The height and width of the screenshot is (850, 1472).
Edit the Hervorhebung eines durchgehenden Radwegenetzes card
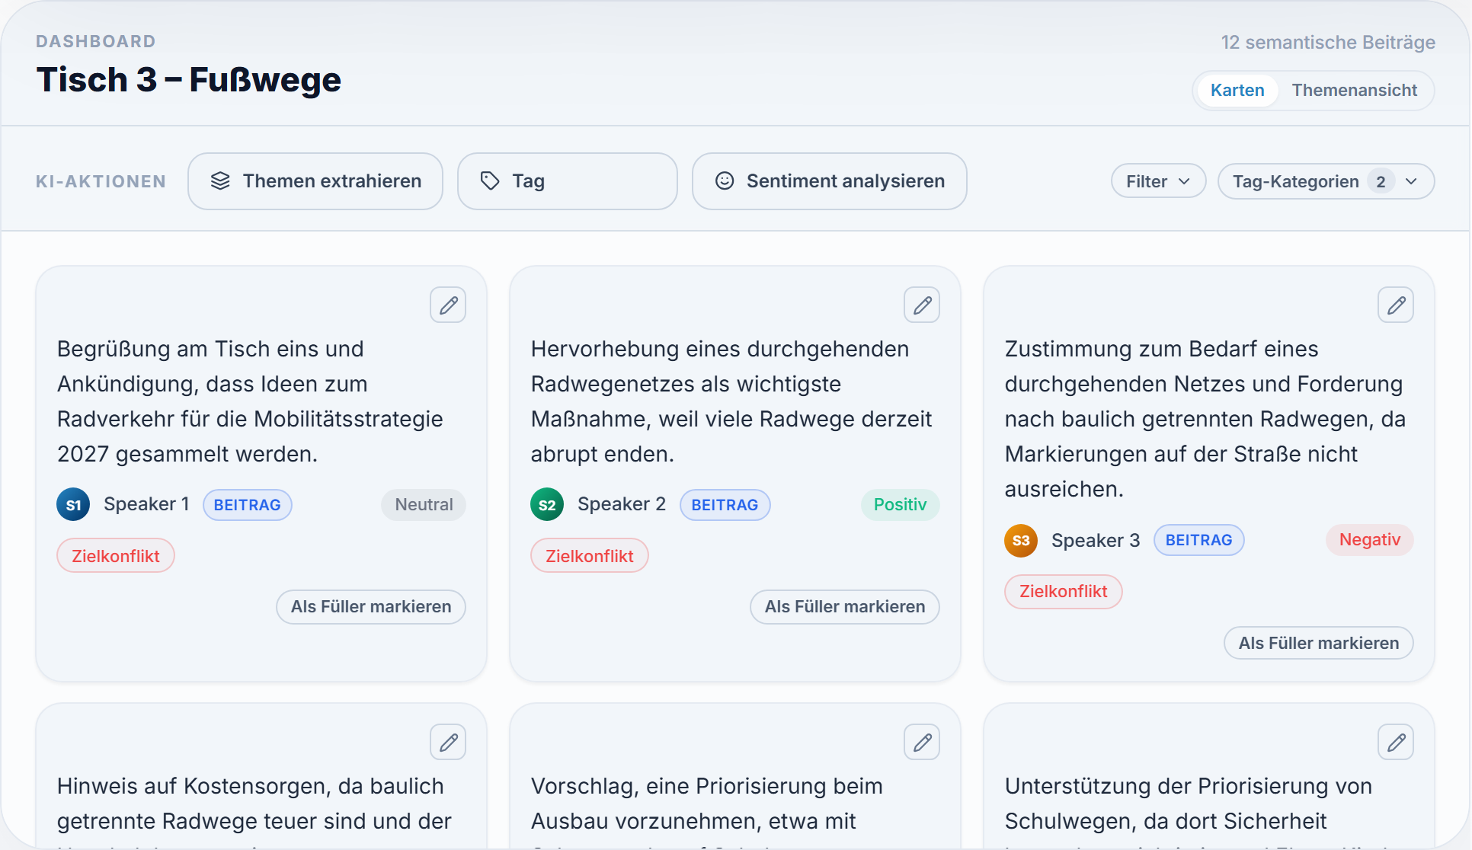[x=922, y=305]
